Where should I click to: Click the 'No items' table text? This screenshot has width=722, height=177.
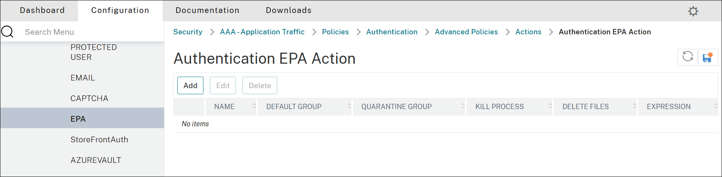[195, 124]
